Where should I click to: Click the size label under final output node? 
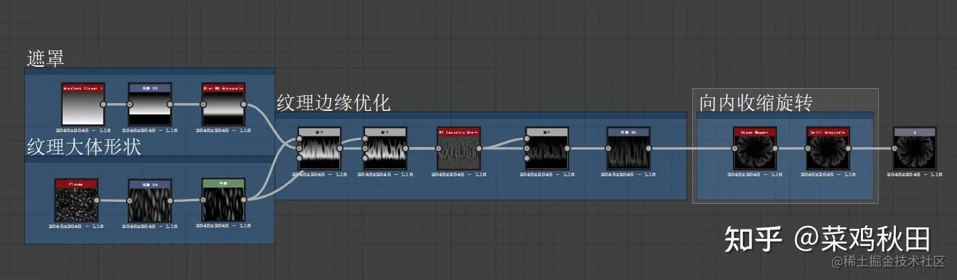915,174
